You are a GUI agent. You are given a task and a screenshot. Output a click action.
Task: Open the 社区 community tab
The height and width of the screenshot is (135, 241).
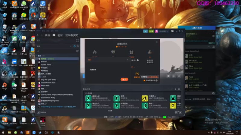tap(60, 35)
